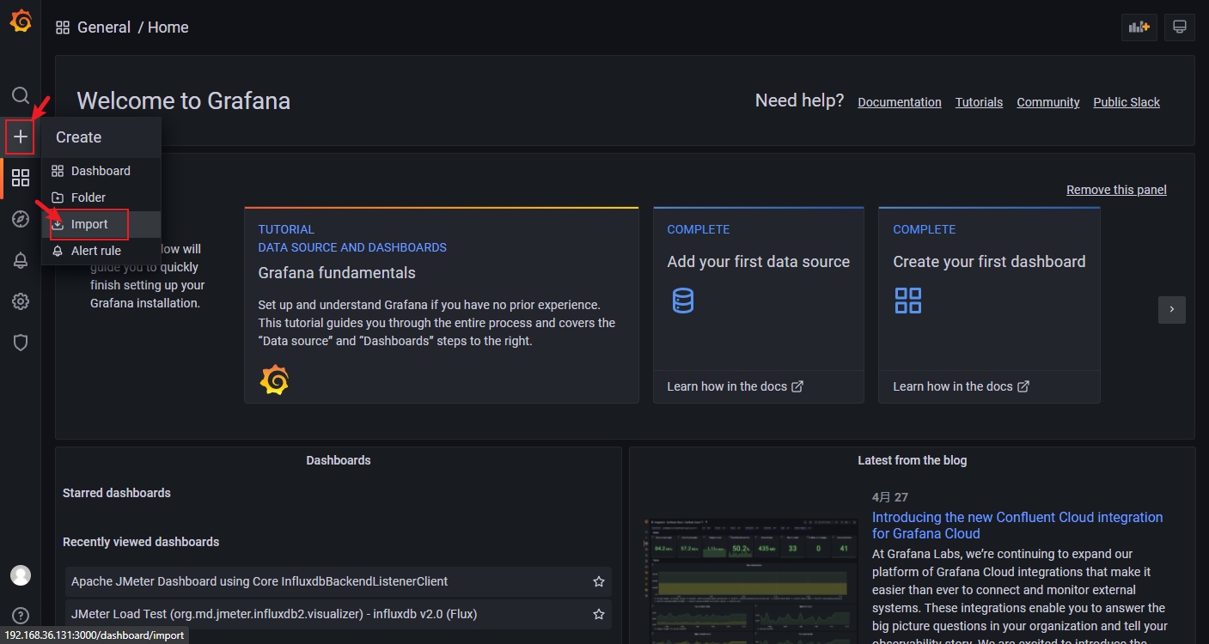Click the Add panel icon in the top bar
Image resolution: width=1209 pixels, height=644 pixels.
[1139, 27]
